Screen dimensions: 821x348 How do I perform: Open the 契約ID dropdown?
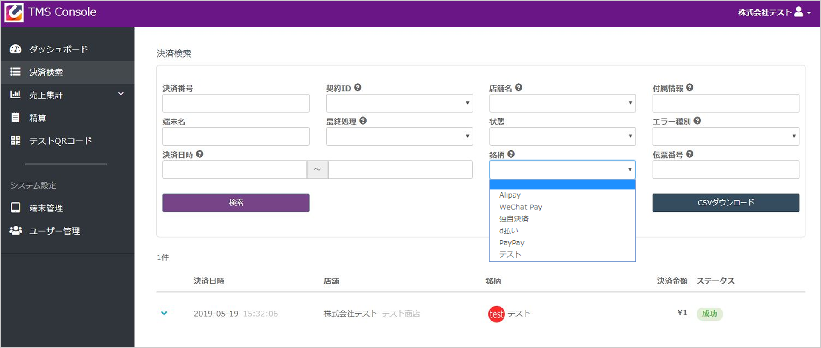[399, 103]
